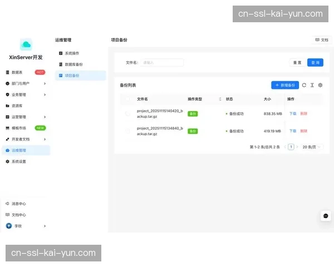Select page 1 in pagination

[291, 147]
